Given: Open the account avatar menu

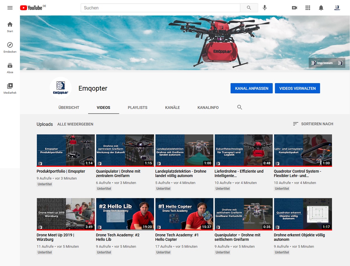Looking at the screenshot, I should pyautogui.click(x=337, y=8).
